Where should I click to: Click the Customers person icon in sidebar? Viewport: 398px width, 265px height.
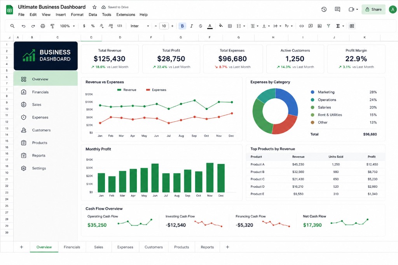pos(24,130)
